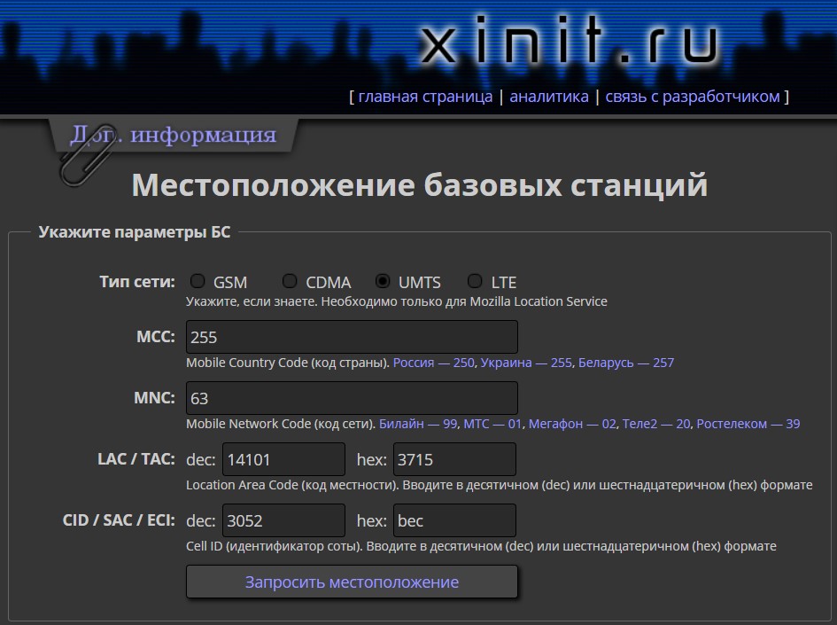Image resolution: width=837 pixels, height=625 pixels.
Task: Open the аналитика menu link
Action: 549,97
